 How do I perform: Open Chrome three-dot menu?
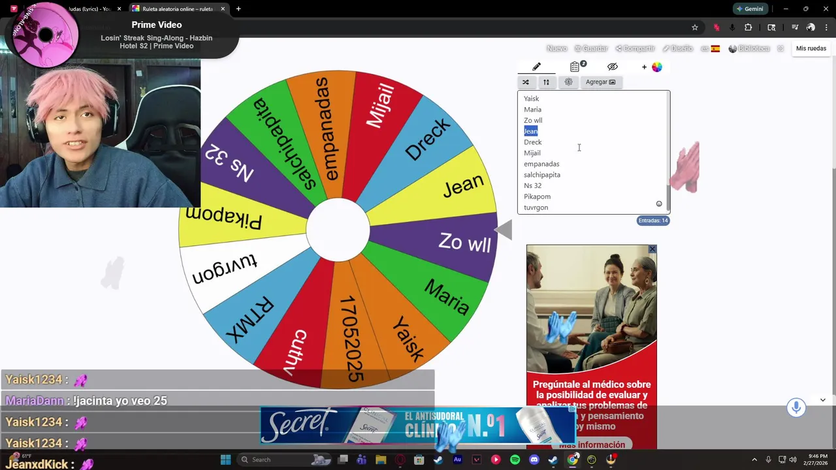(826, 27)
